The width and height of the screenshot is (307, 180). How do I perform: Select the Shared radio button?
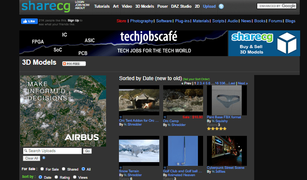64,169
